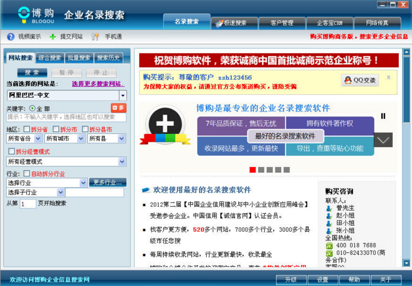The height and width of the screenshot is (286, 412).
Task: Click the large black plus badge icon
Action: 165,123
